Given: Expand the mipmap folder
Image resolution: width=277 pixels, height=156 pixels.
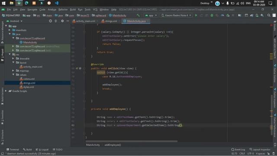Looking at the screenshot, I should pos(13,71).
